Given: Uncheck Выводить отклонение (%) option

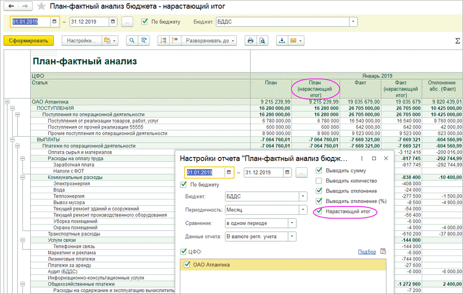Looking at the screenshot, I should (319, 201).
